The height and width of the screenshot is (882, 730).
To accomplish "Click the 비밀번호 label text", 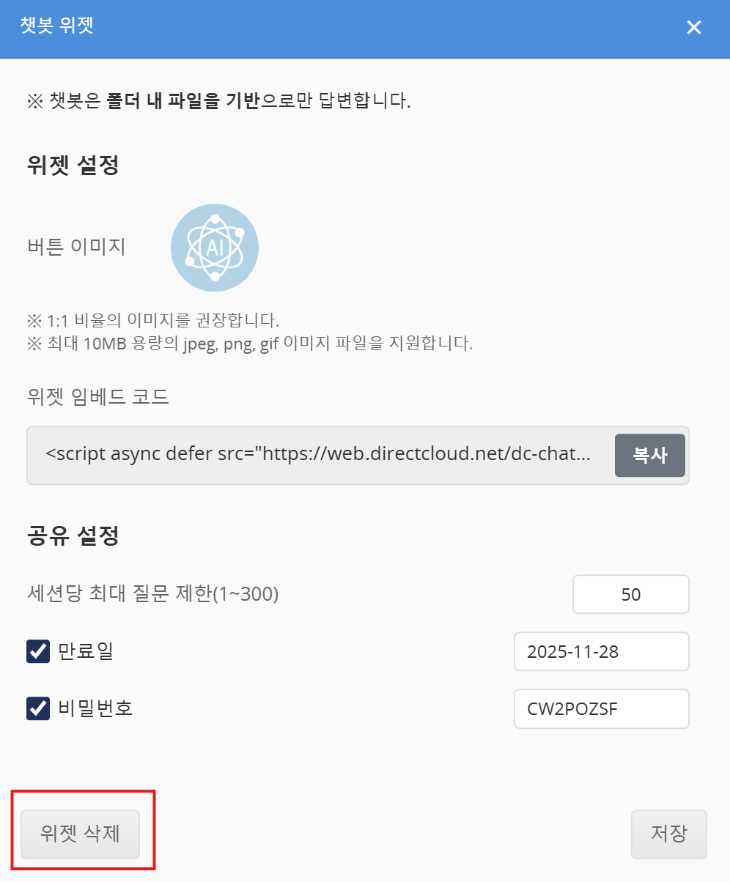I will coord(95,708).
